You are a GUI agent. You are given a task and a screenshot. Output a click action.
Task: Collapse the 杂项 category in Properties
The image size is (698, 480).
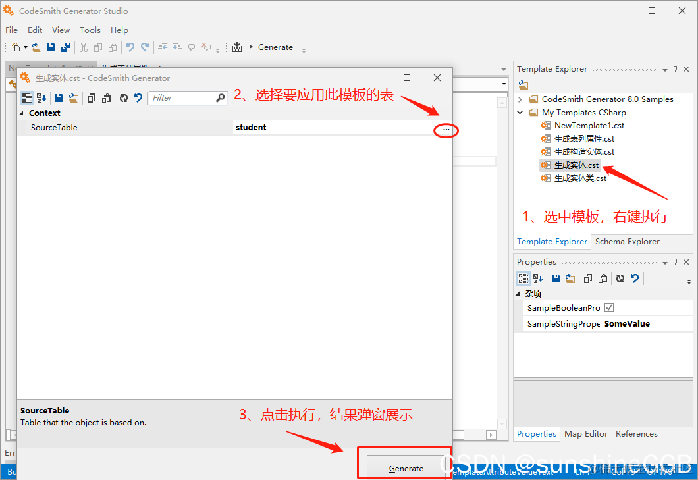coord(518,294)
